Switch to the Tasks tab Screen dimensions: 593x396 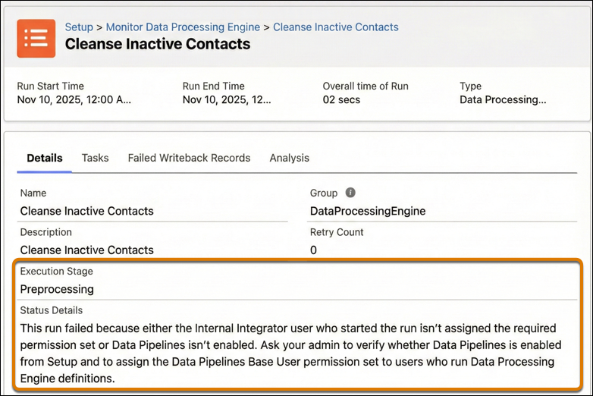[x=95, y=158]
